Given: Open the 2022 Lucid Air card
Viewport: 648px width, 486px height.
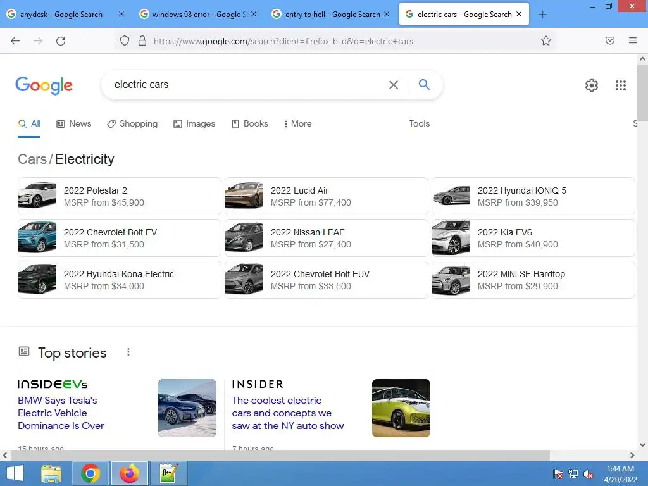Looking at the screenshot, I should (327, 196).
